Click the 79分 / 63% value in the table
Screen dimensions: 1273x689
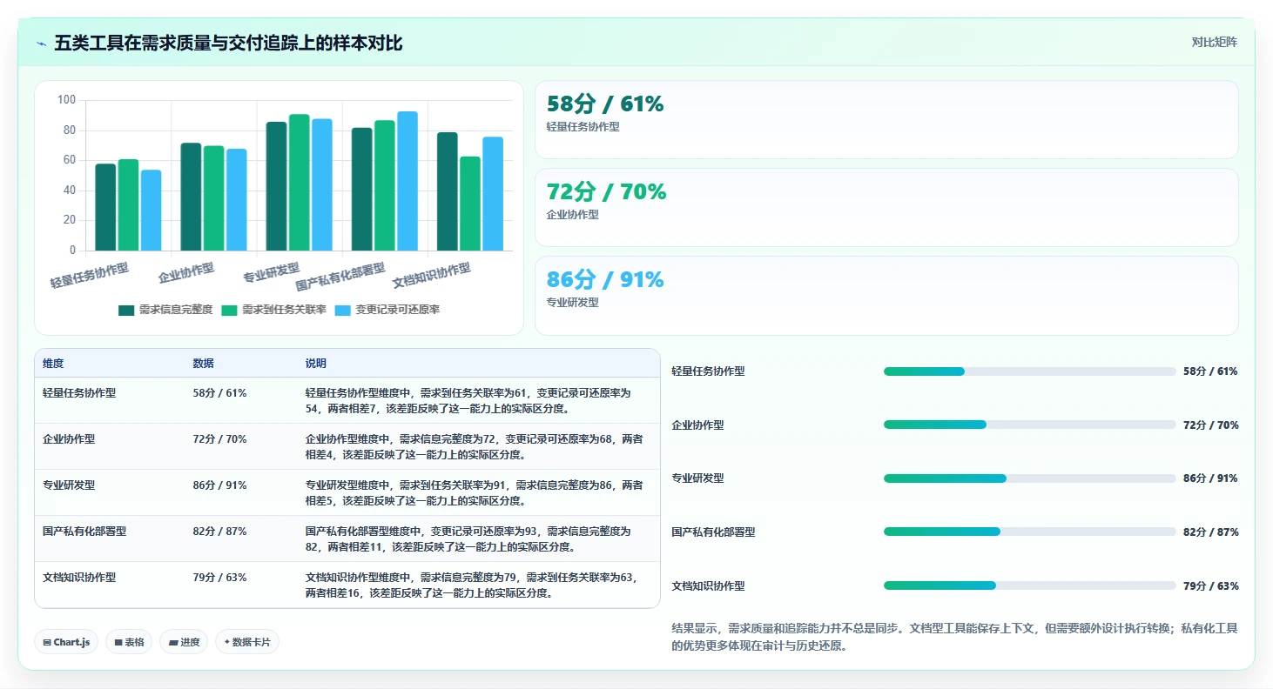(x=219, y=578)
